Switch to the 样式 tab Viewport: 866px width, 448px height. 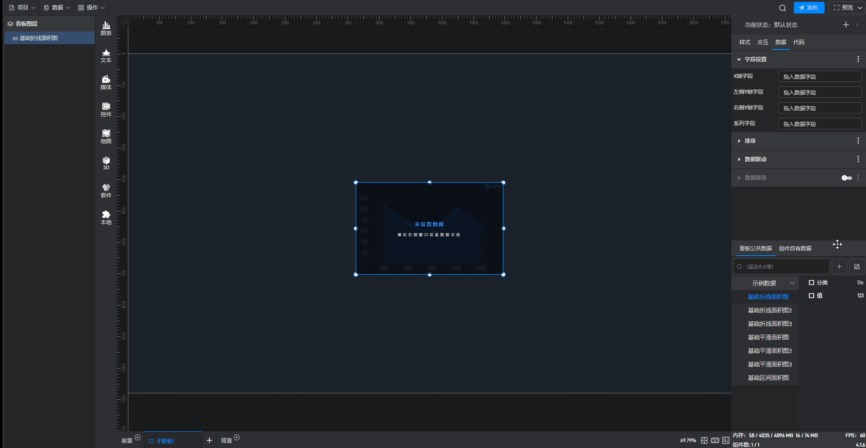[745, 42]
